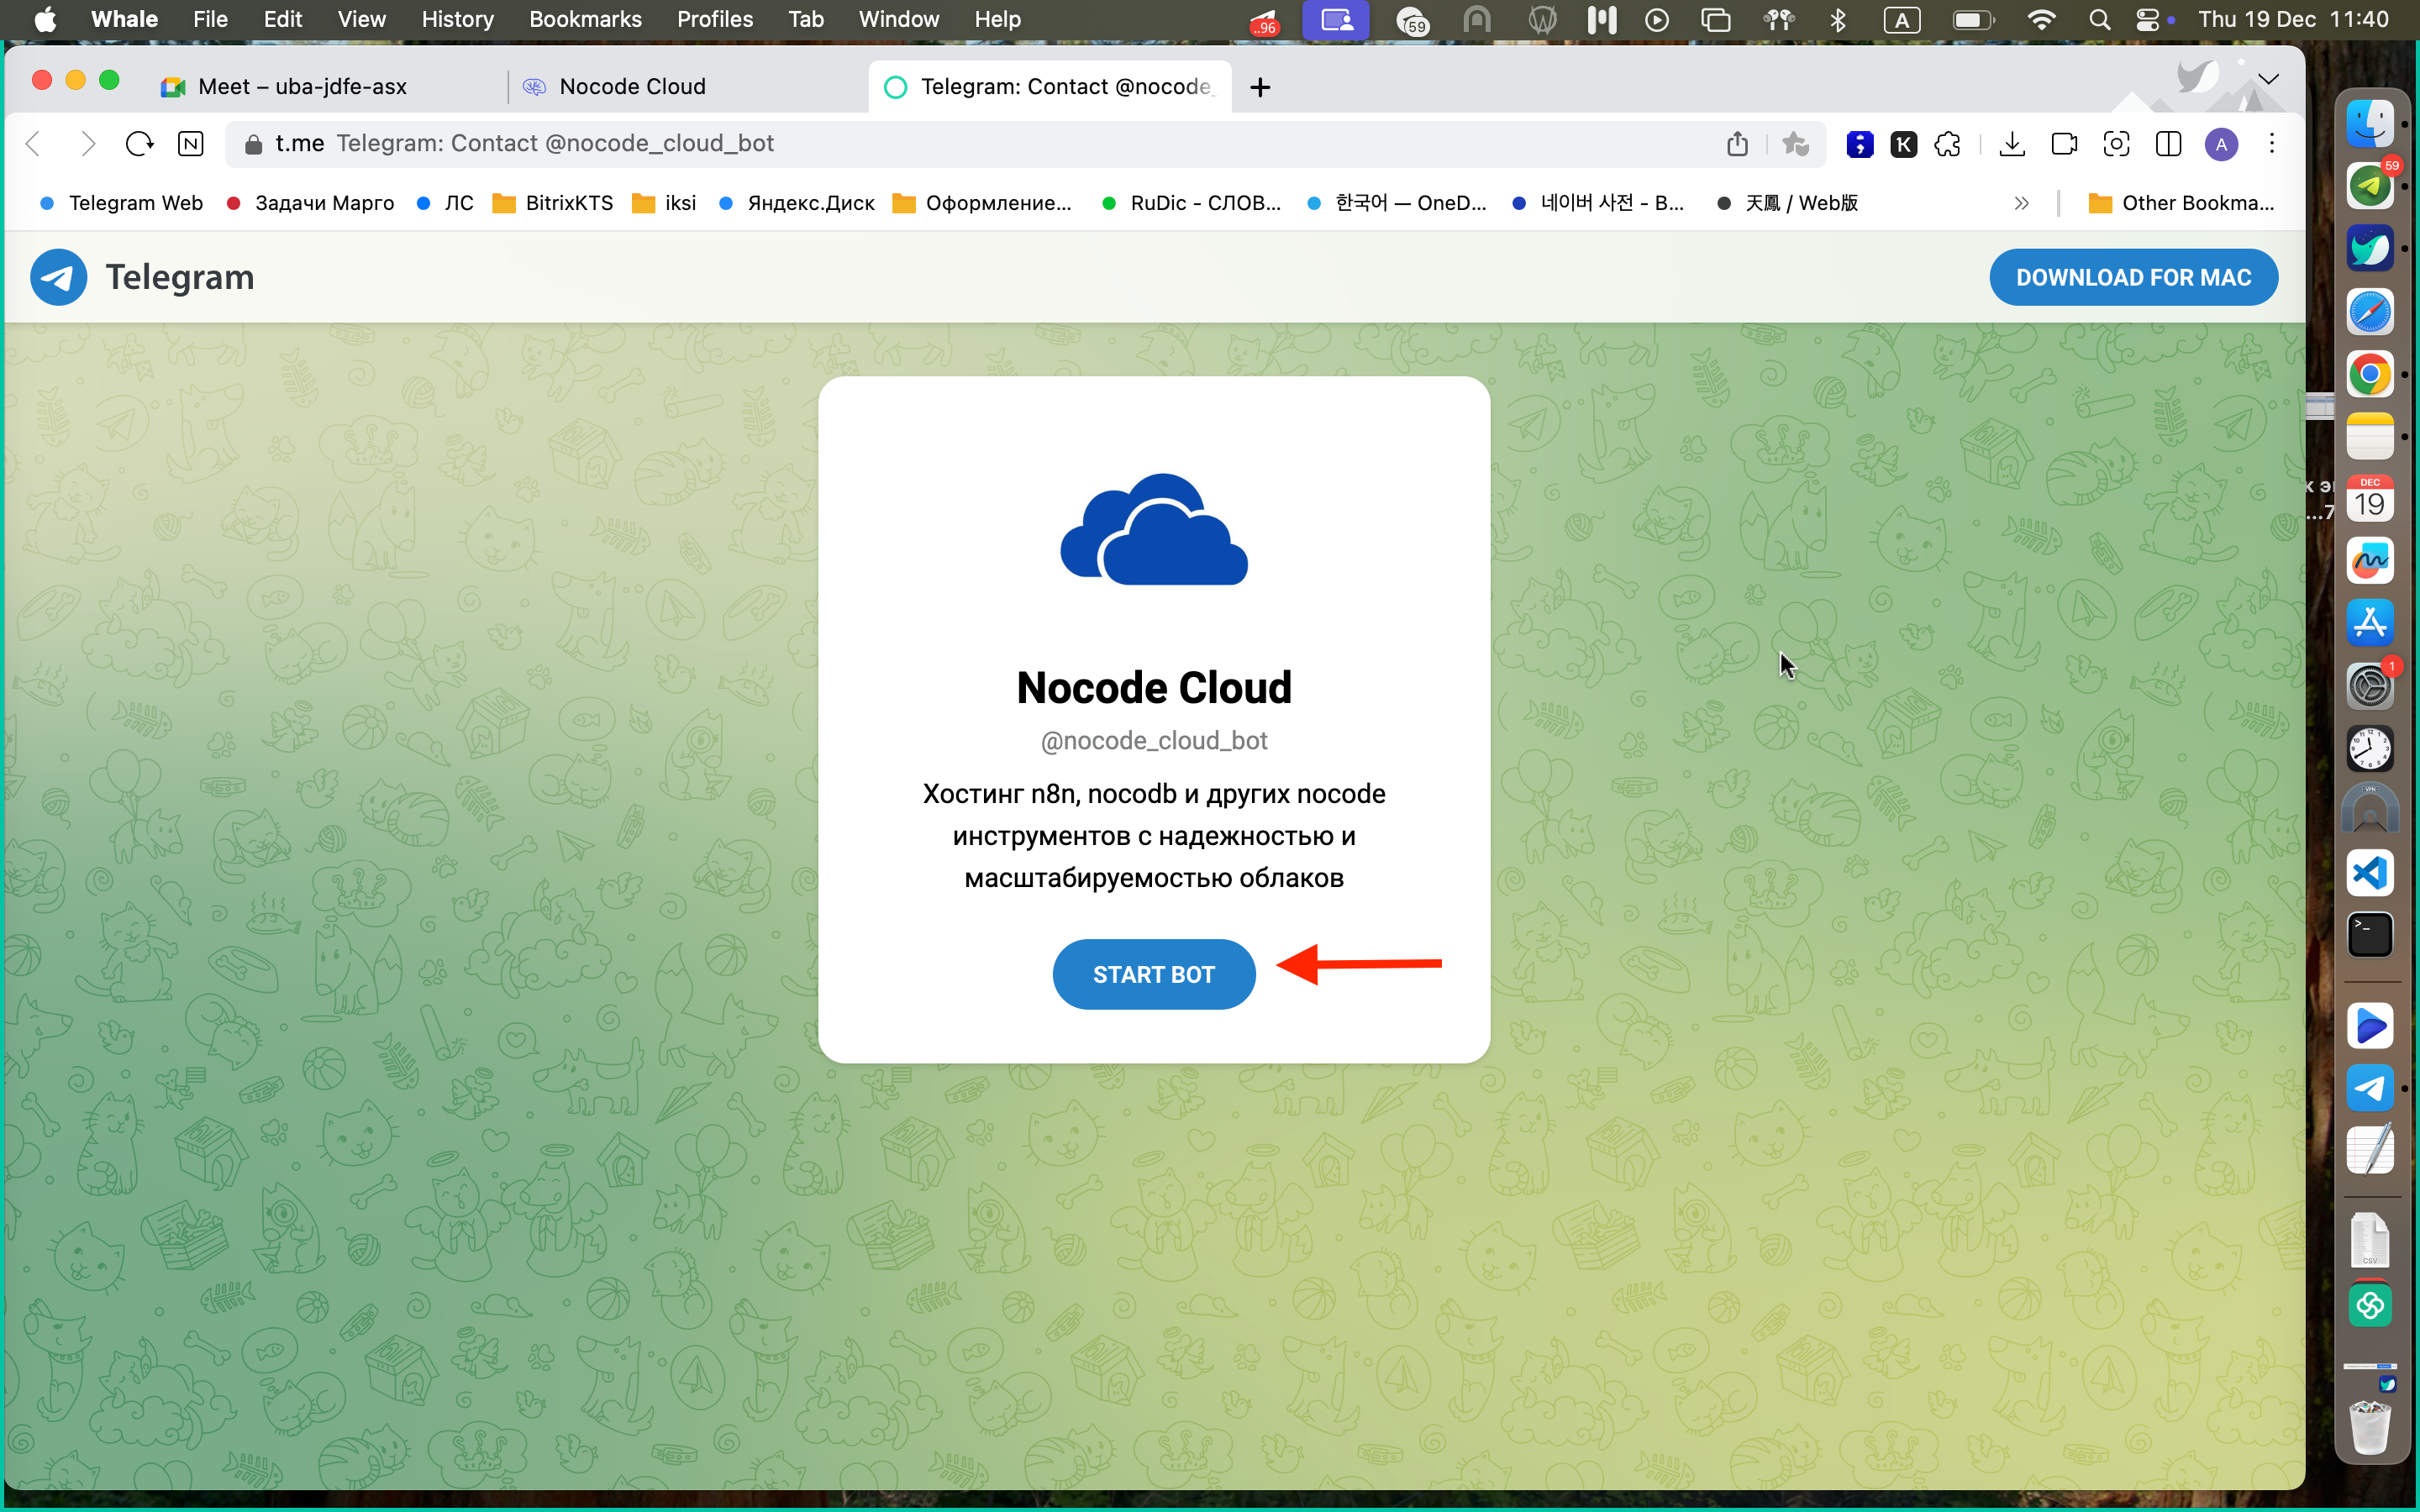This screenshot has height=1512, width=2420.
Task: Open the 네이버 사전 bookmark
Action: pyautogui.click(x=1598, y=203)
